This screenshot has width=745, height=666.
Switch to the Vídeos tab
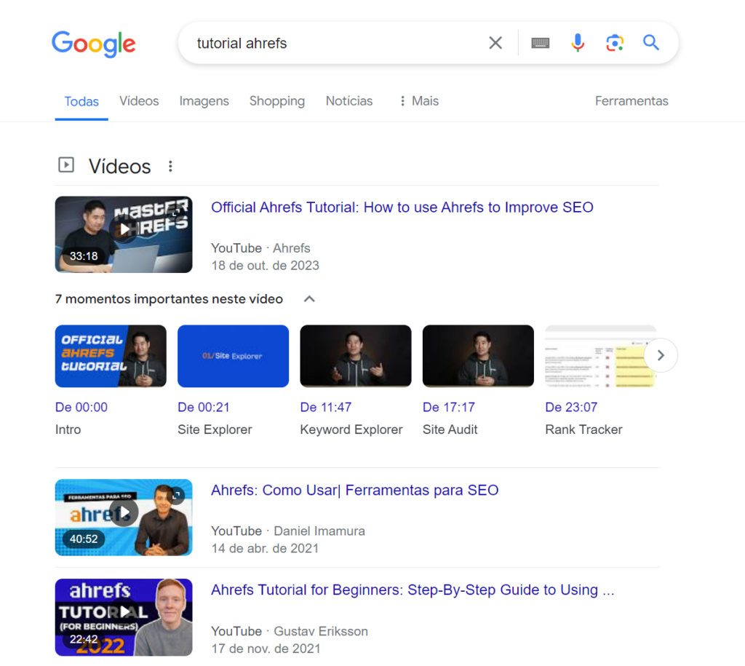[x=139, y=100]
